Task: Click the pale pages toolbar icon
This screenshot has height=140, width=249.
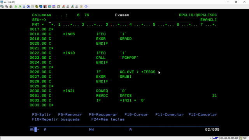Action: point(32,7)
